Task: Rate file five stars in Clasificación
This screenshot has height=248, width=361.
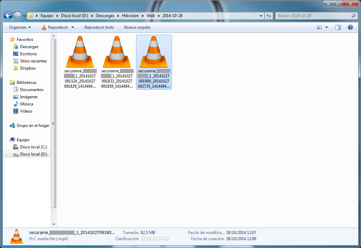Action: click(x=167, y=238)
